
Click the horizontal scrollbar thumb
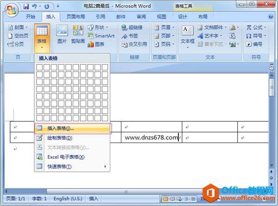click(126, 191)
